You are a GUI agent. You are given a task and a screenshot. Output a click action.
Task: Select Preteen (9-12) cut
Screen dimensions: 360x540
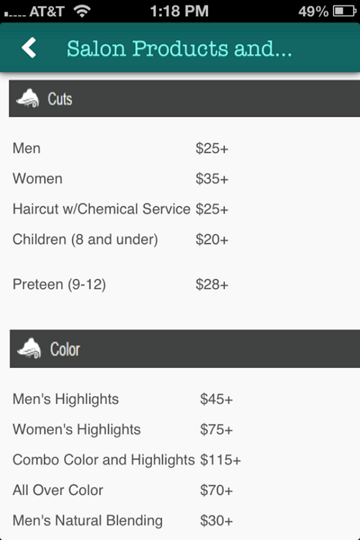121,284
